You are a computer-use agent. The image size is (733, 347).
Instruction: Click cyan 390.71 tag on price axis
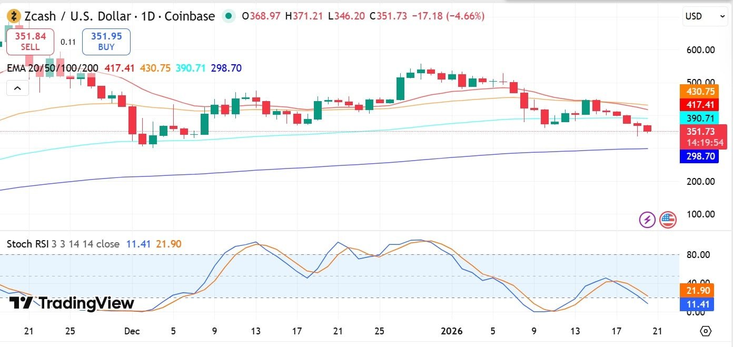[x=699, y=118]
